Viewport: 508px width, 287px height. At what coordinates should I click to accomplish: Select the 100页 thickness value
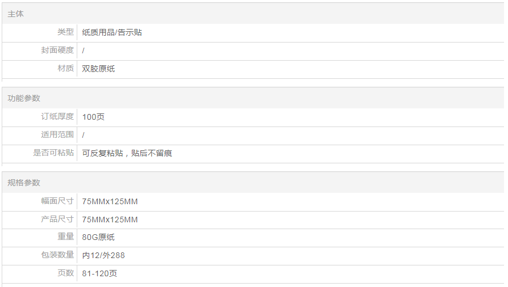(x=93, y=117)
